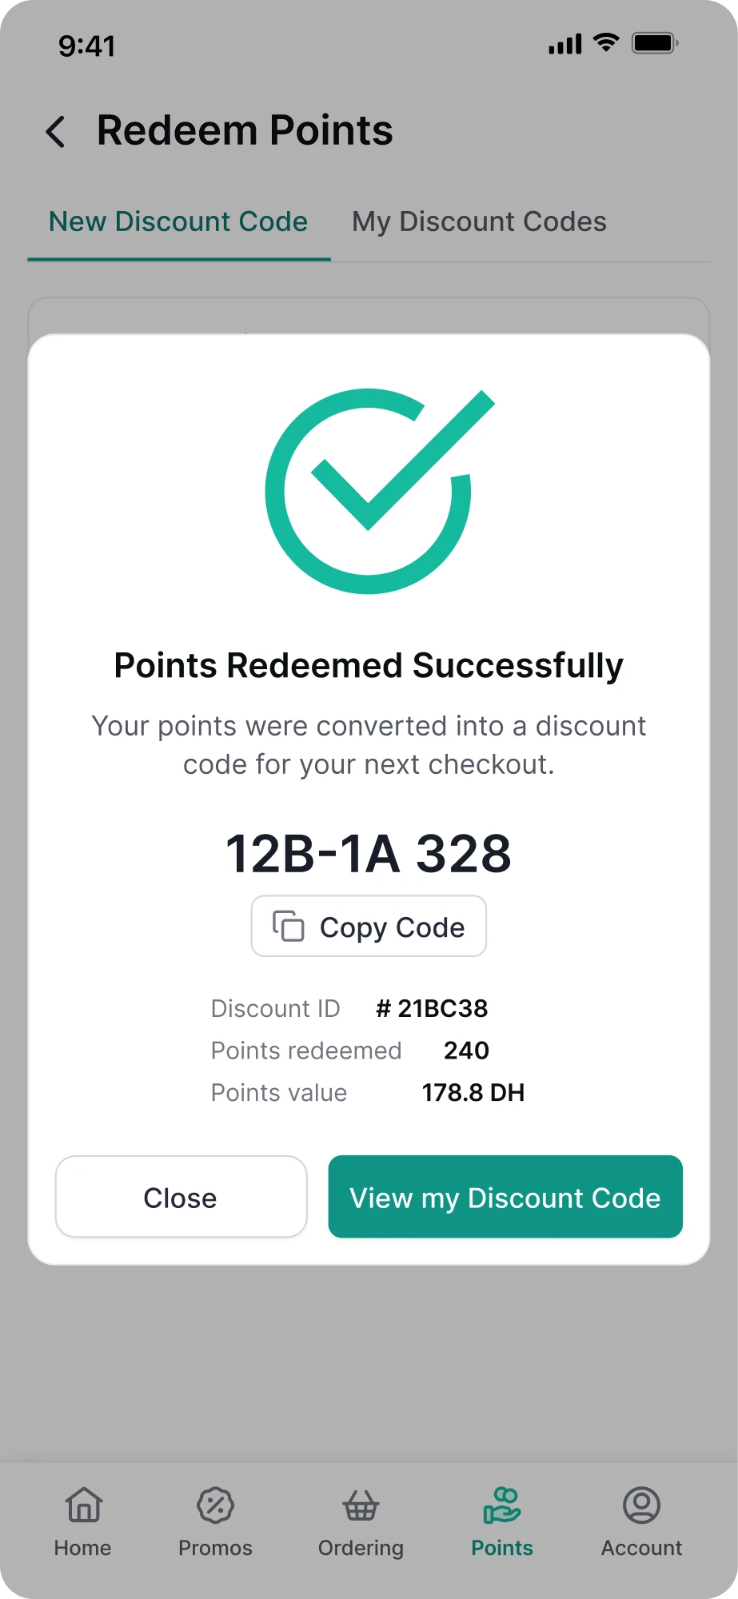Check the battery indicator in status bar
Image resolution: width=738 pixels, height=1599 pixels.
point(655,43)
